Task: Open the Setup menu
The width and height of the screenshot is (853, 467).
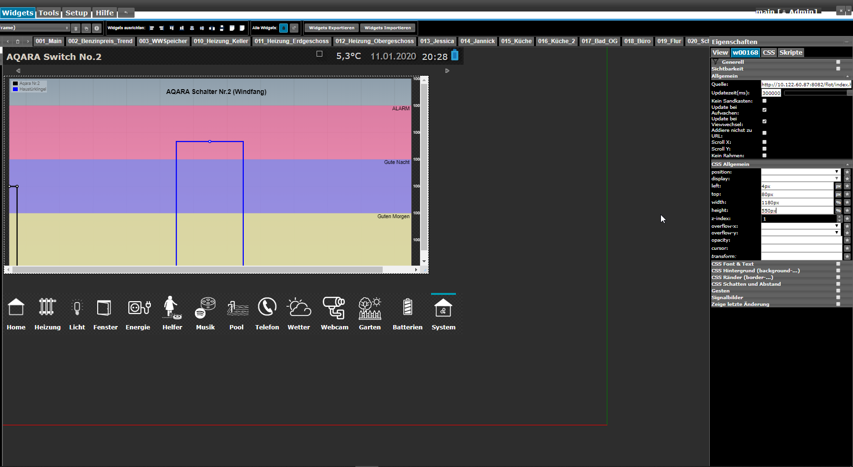Action: coord(77,13)
